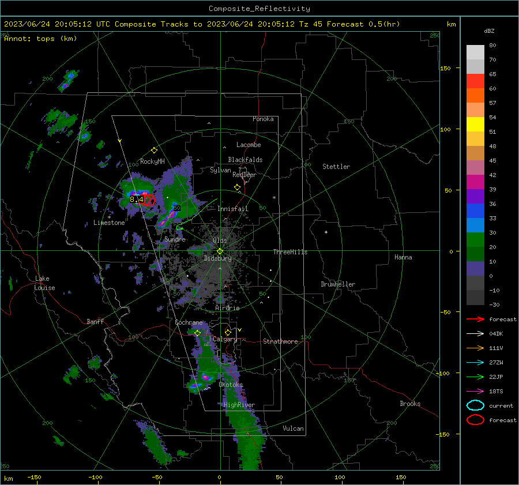This screenshot has width=519, height=485.
Task: Click the green swatch between 30 and 20
Action: (x=475, y=240)
